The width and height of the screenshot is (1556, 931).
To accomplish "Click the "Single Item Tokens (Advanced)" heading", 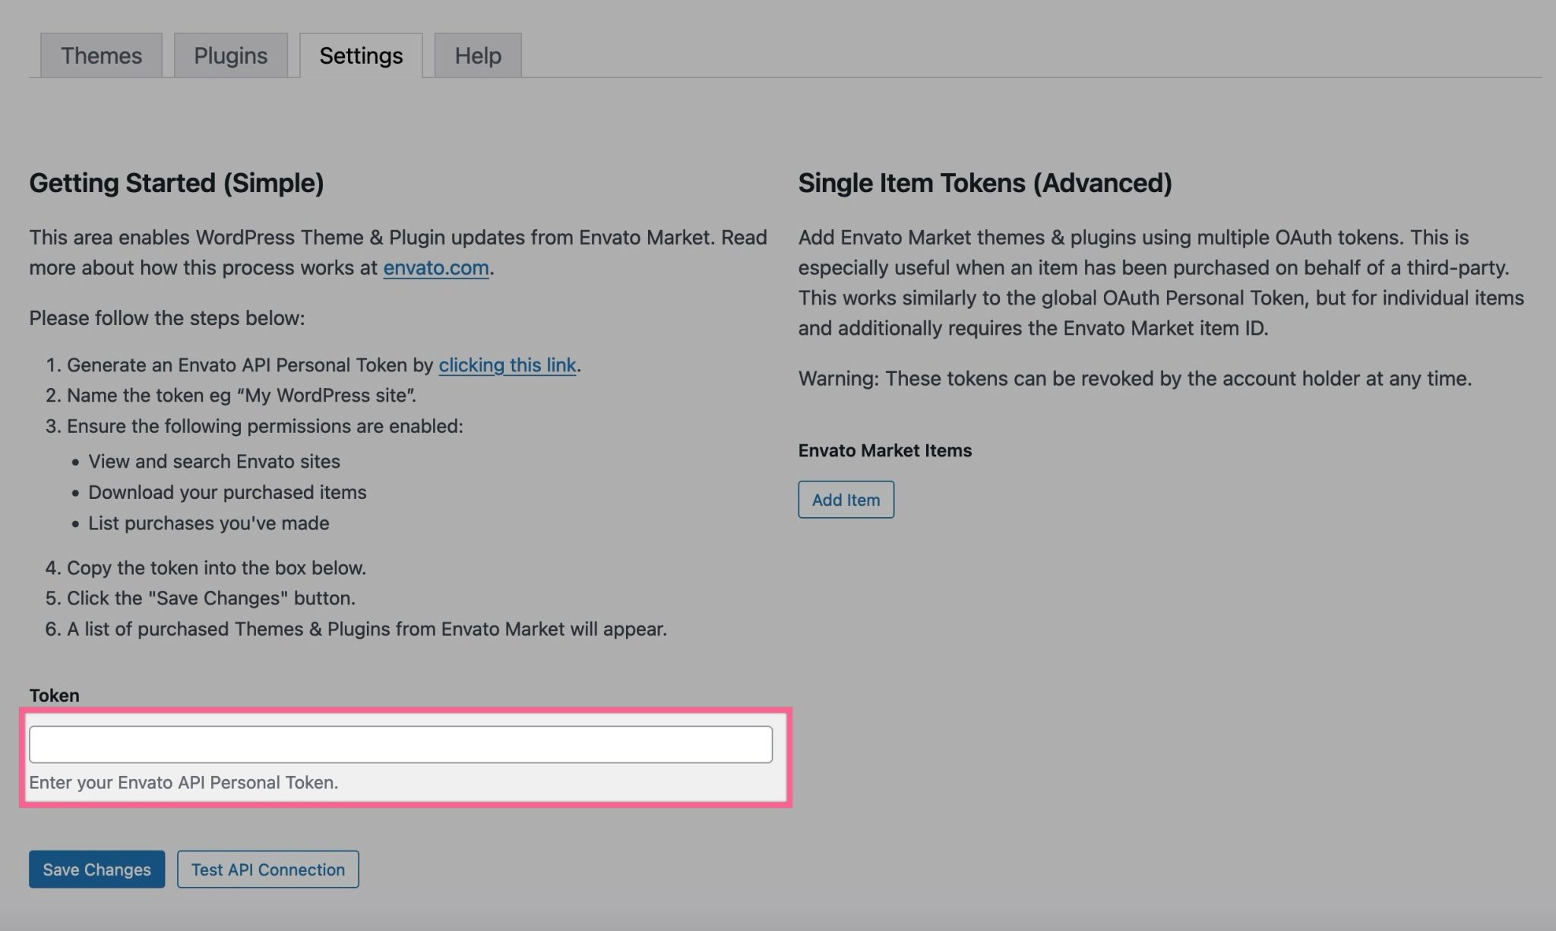I will coord(985,183).
